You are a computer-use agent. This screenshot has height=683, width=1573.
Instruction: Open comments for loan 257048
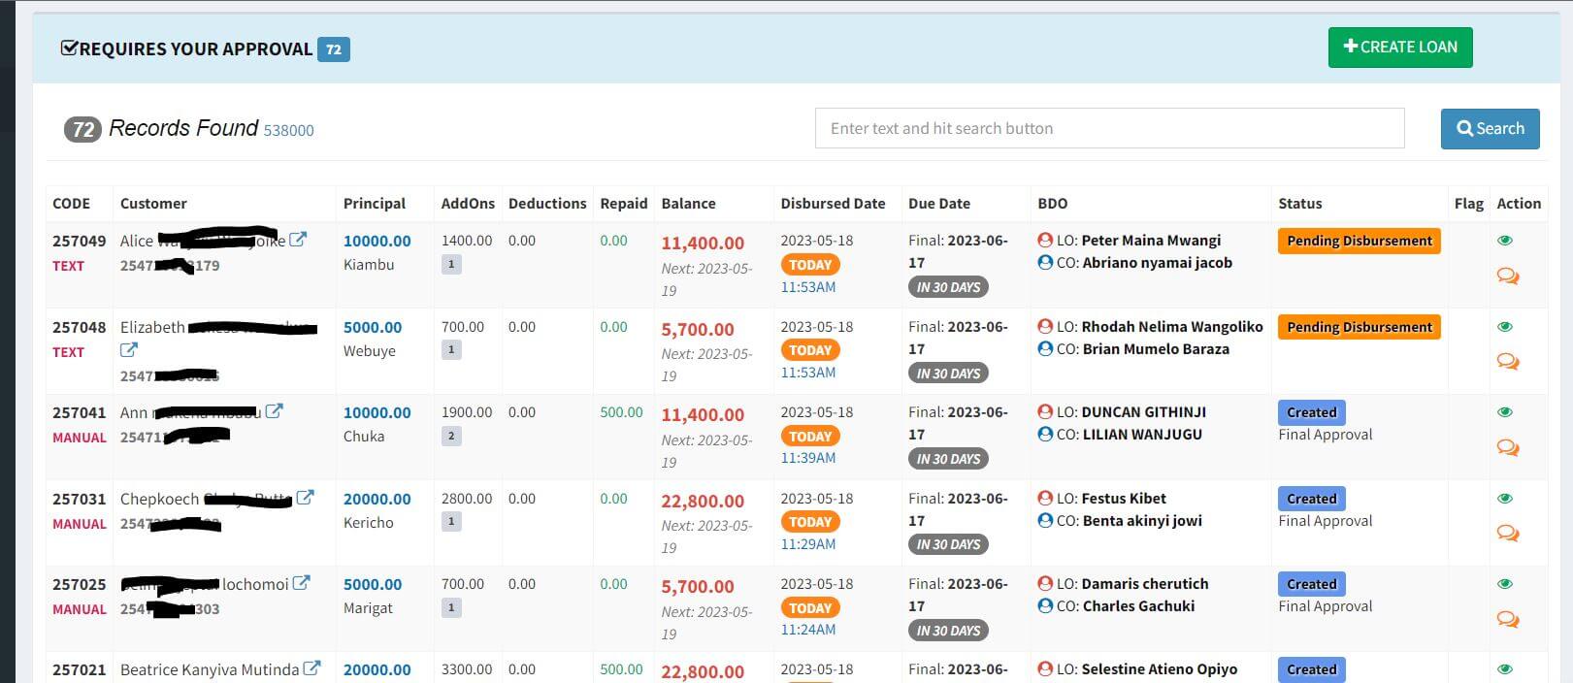[1508, 362]
